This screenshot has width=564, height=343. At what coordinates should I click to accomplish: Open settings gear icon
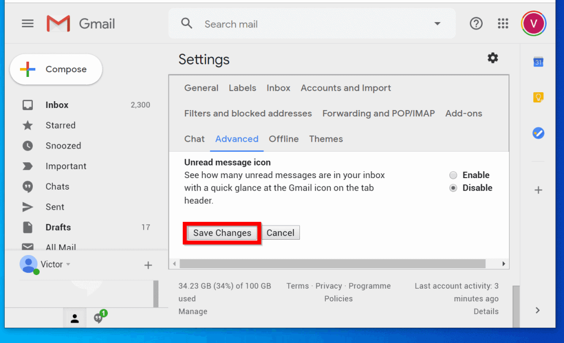[x=492, y=58]
